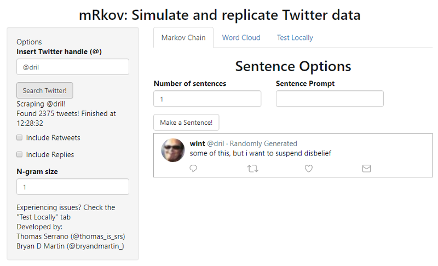The image size is (438, 266).
Task: Open the Test Locally tab
Action: (x=295, y=38)
